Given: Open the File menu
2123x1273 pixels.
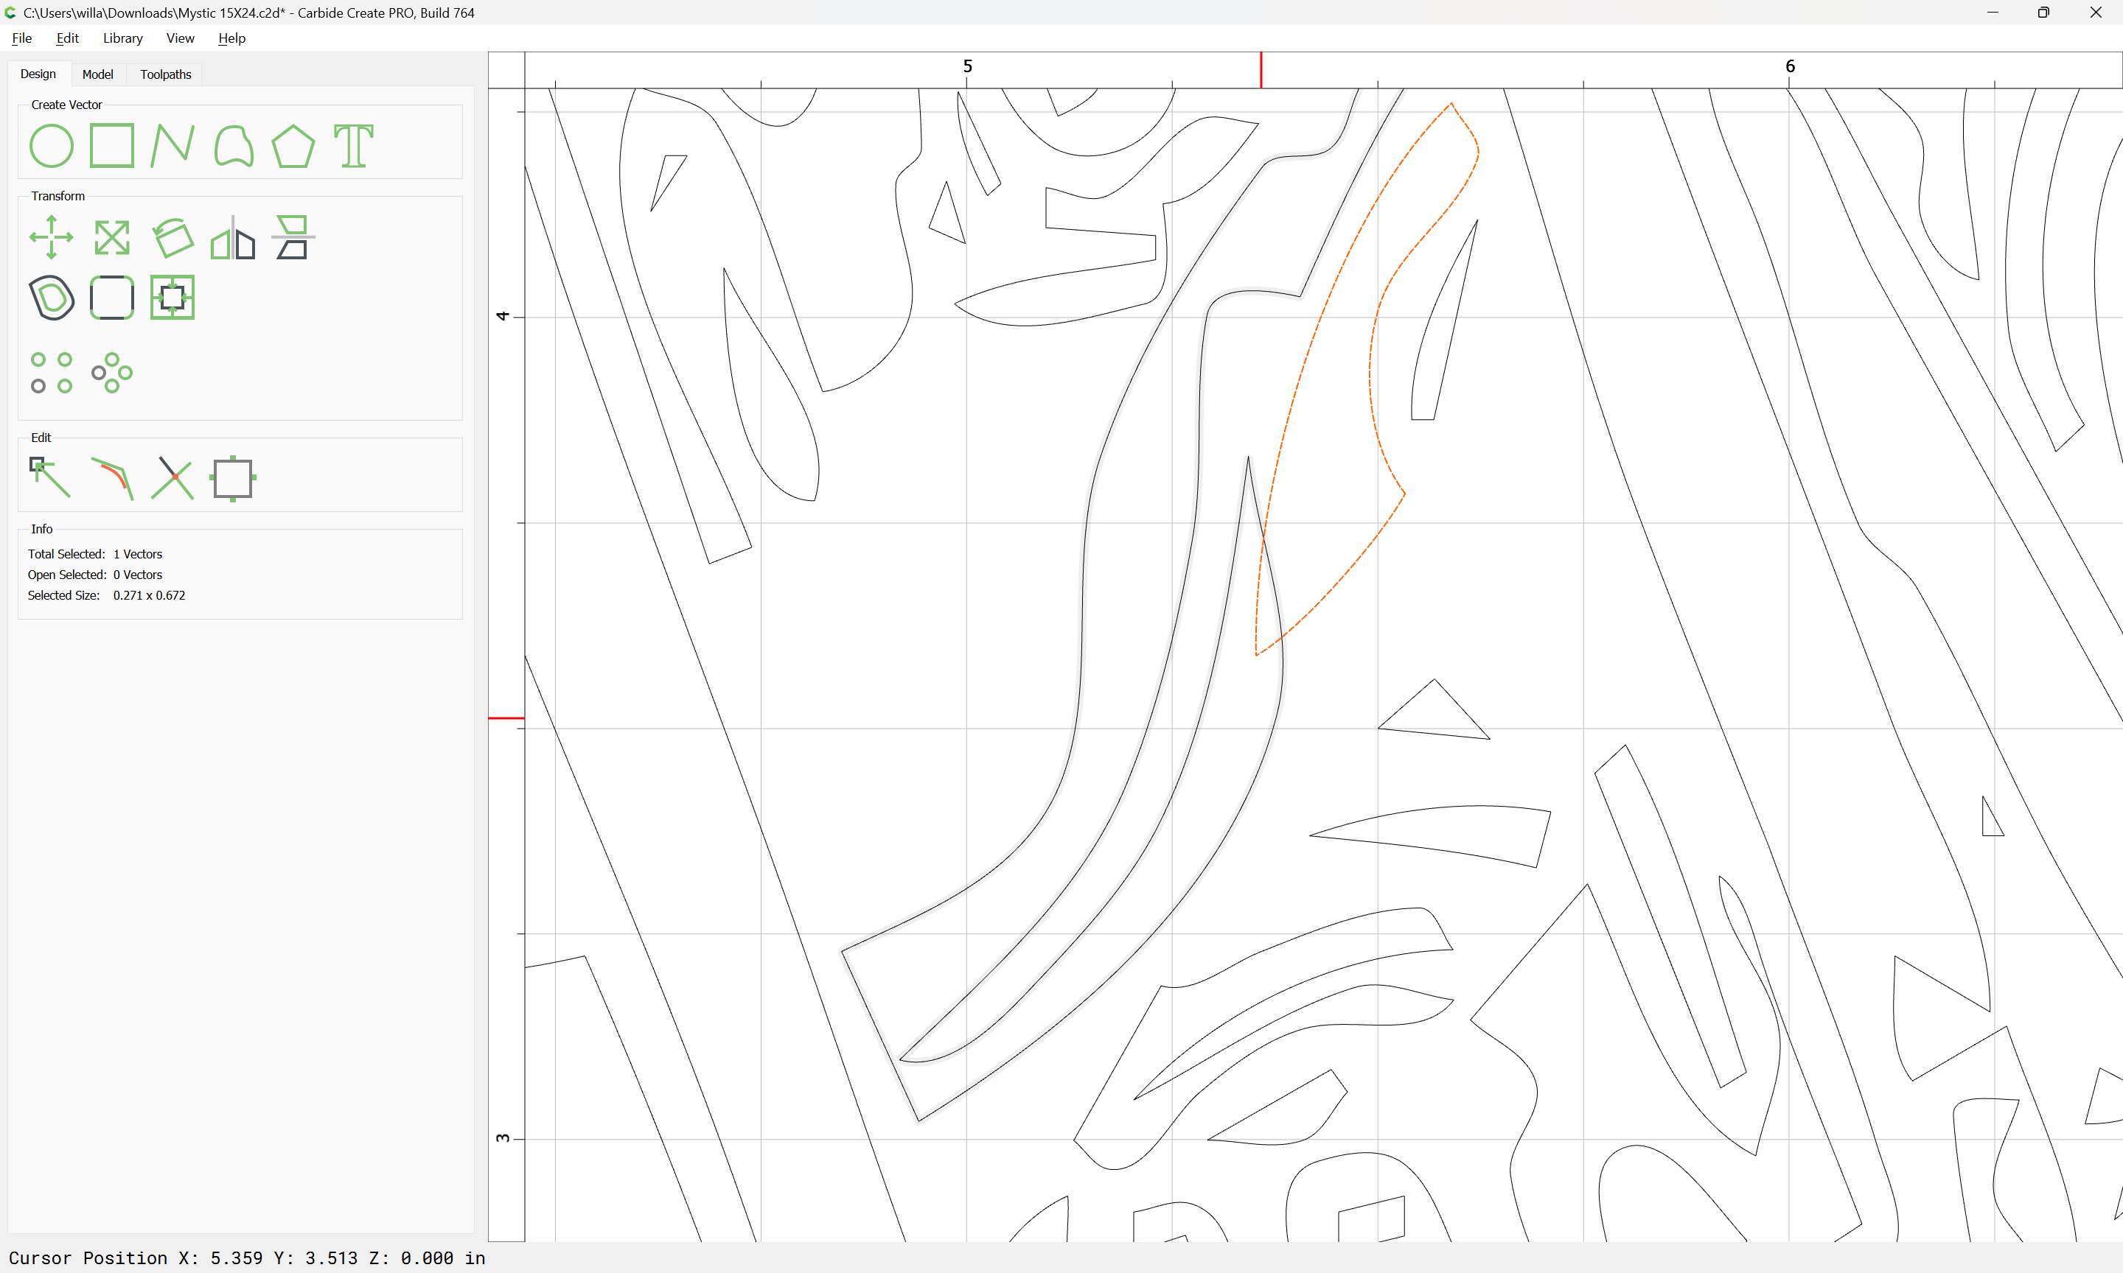Looking at the screenshot, I should [x=21, y=38].
